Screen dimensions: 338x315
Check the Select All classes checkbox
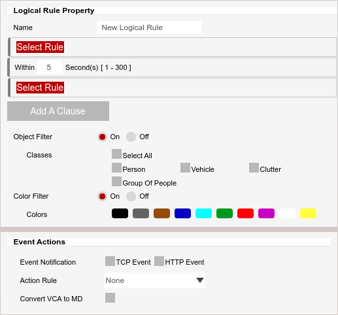tap(116, 154)
